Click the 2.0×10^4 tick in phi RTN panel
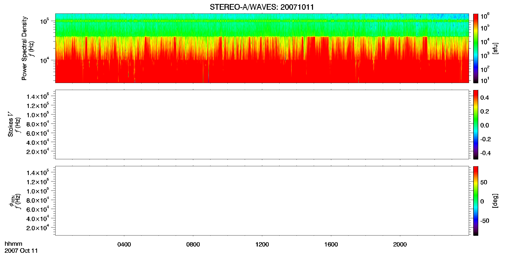Image resolution: width=524 pixels, height=270 pixels. (38, 228)
